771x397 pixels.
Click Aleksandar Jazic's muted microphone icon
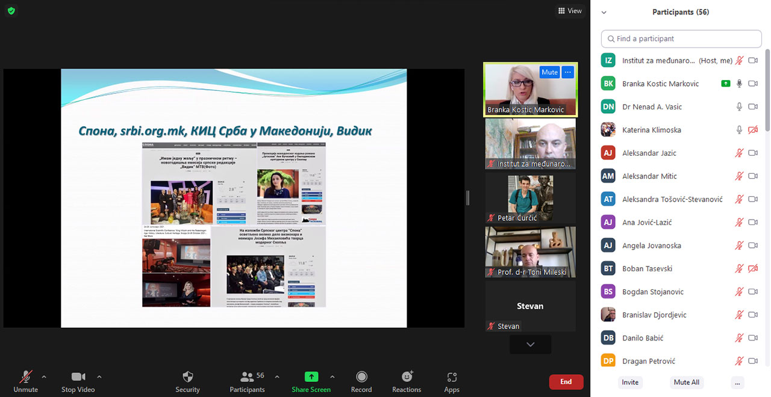pos(739,153)
